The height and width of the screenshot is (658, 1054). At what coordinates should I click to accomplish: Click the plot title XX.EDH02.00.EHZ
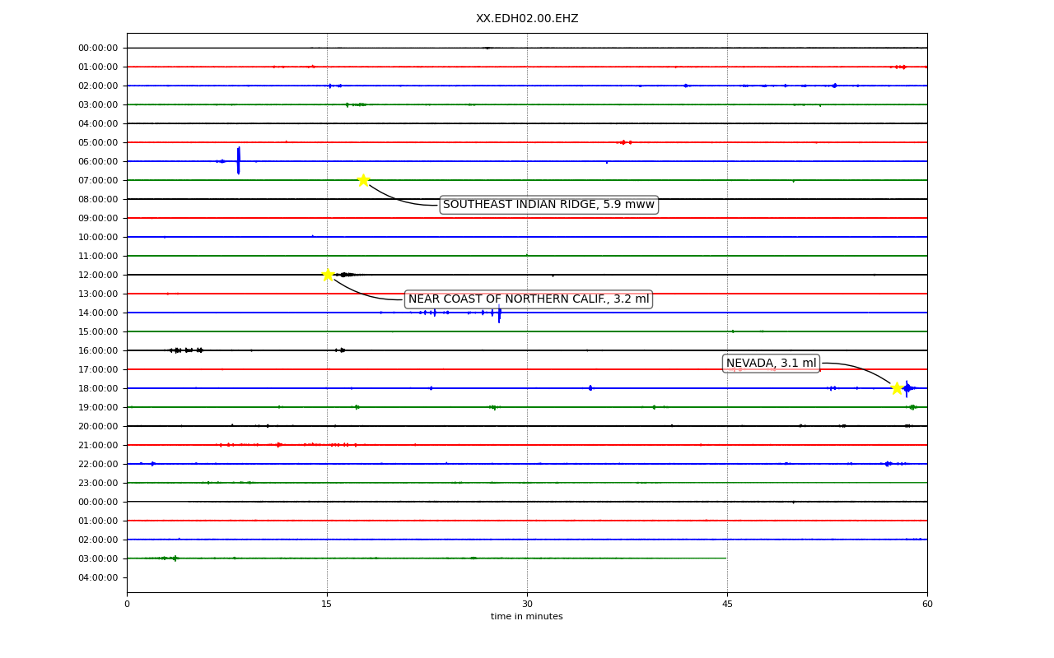527,19
